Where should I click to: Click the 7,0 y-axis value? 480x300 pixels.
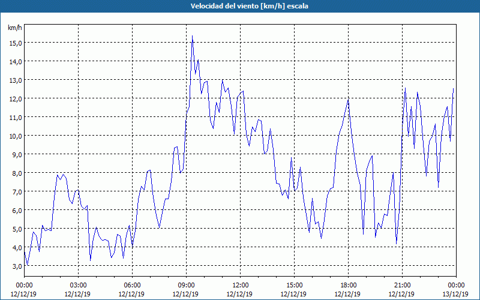17,192
